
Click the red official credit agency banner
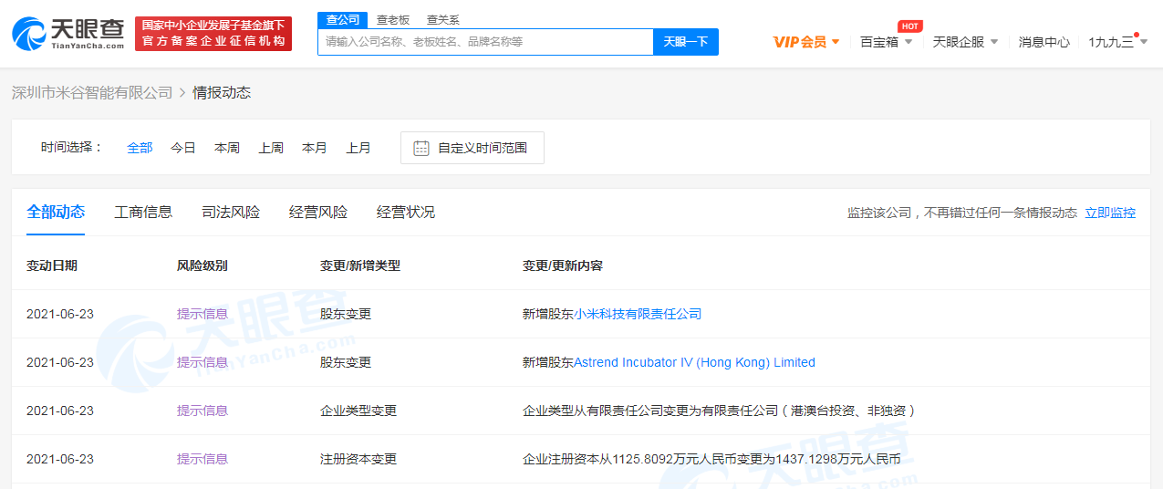pyautogui.click(x=213, y=34)
